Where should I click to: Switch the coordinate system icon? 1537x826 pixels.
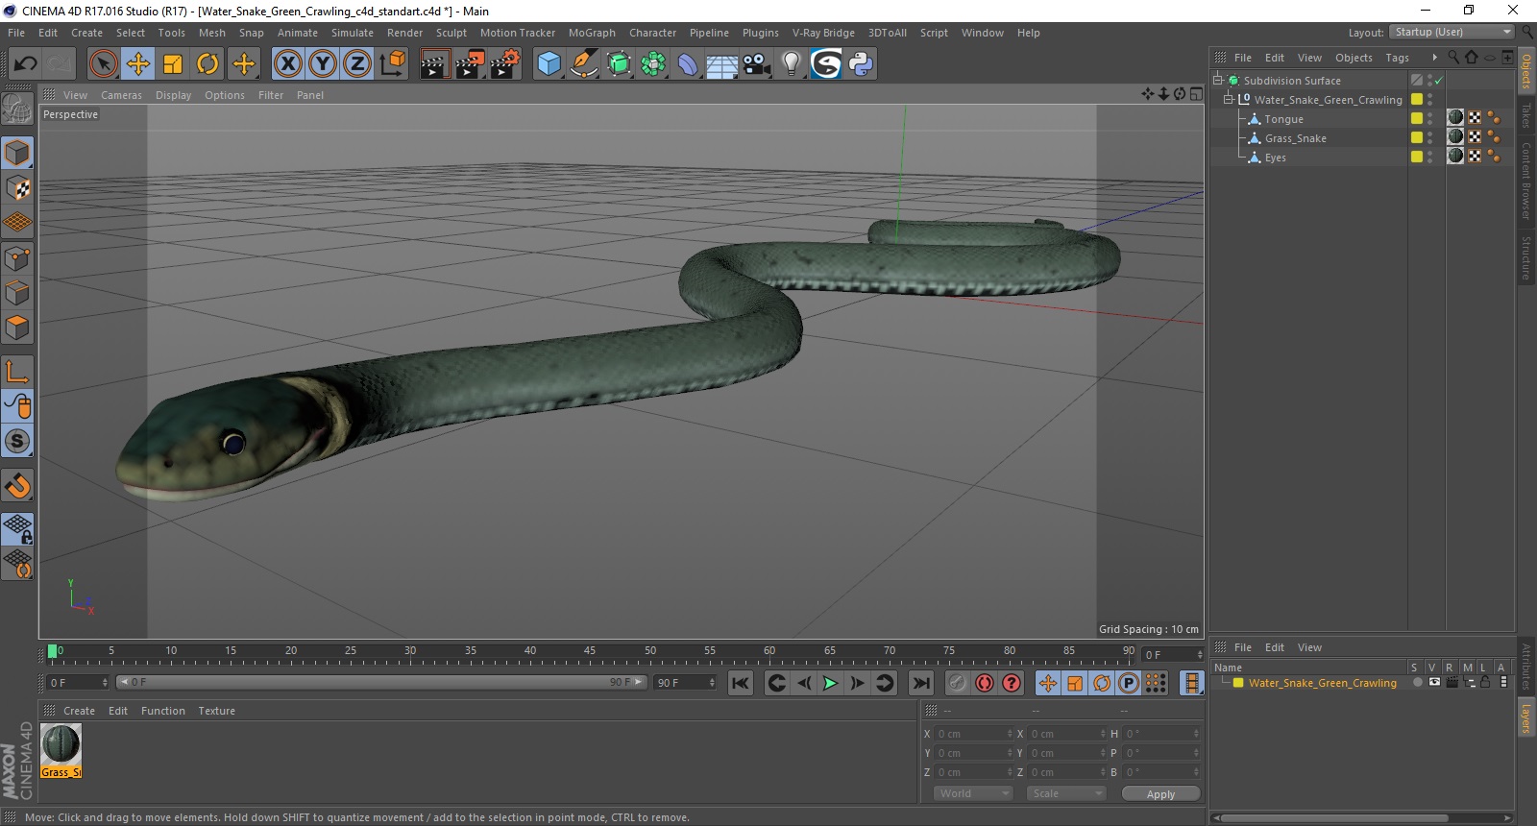point(392,64)
